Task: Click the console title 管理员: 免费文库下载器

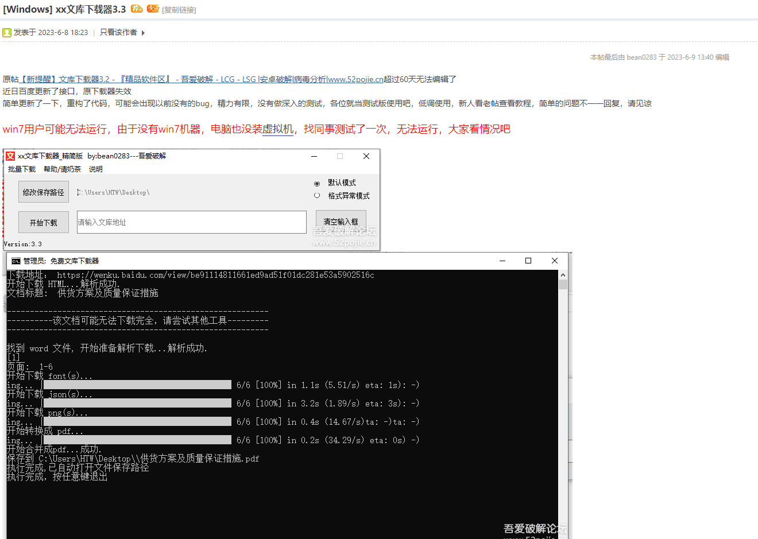Action: pos(61,261)
